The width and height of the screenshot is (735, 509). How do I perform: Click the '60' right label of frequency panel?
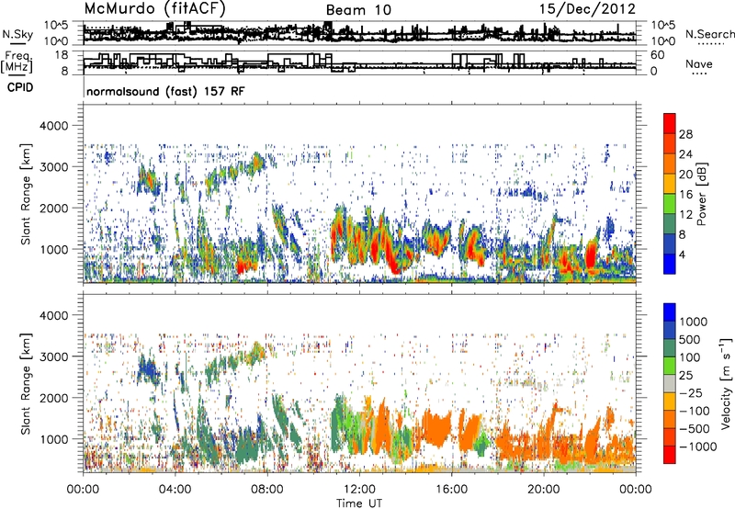tap(658, 55)
